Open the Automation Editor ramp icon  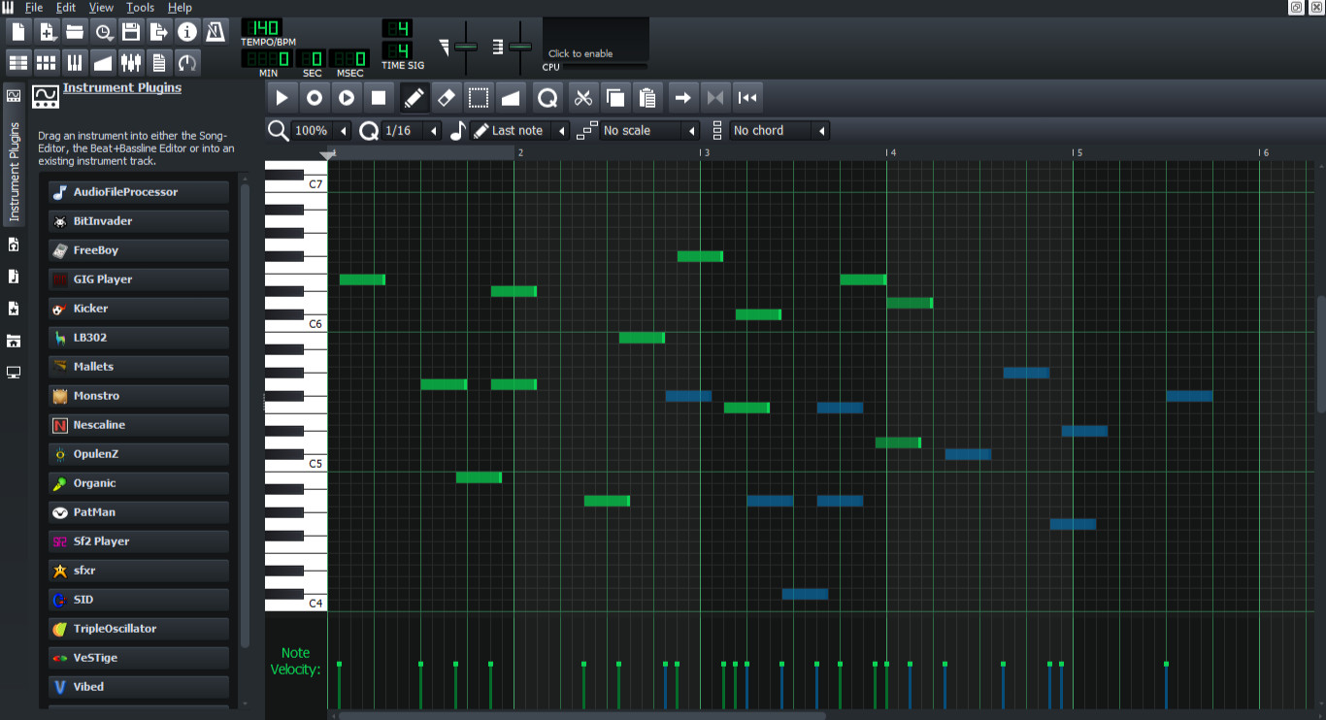click(103, 63)
